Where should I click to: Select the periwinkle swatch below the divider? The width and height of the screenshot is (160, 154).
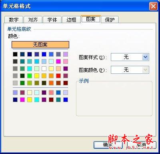(15, 93)
